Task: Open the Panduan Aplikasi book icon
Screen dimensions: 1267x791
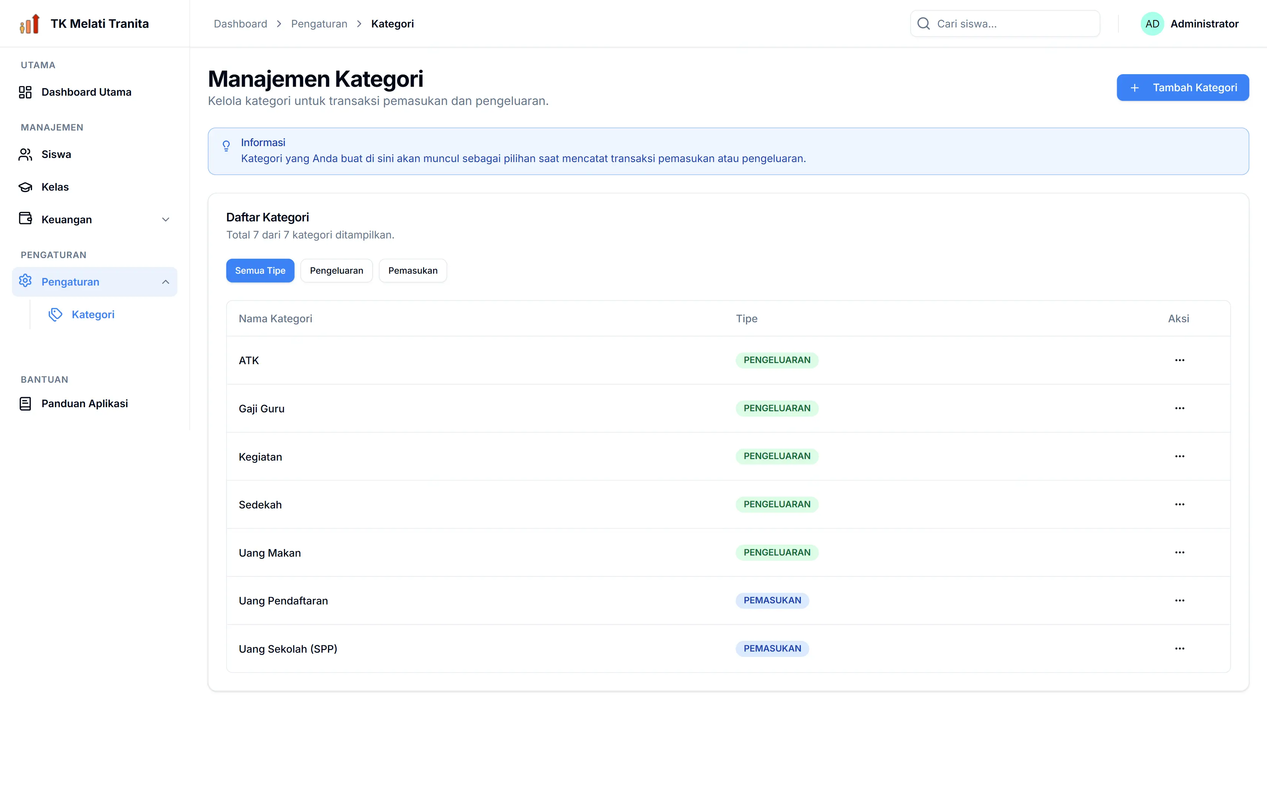Action: pos(25,403)
